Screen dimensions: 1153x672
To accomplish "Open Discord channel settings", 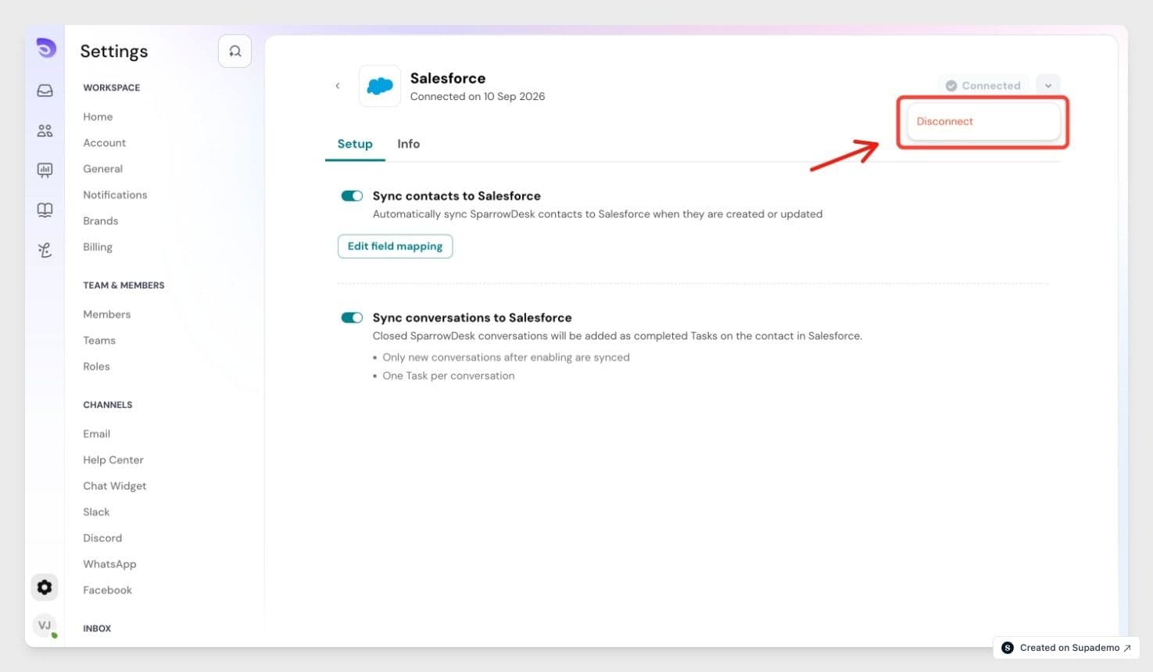I will click(x=102, y=538).
